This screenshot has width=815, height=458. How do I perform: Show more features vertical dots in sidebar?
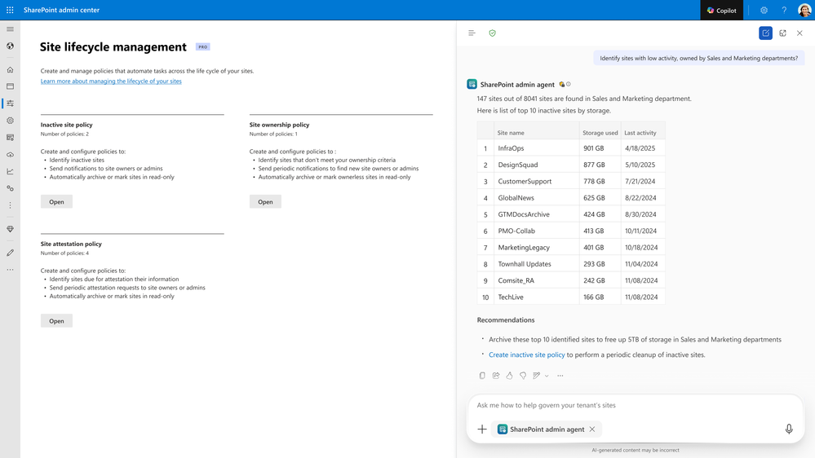(x=10, y=205)
